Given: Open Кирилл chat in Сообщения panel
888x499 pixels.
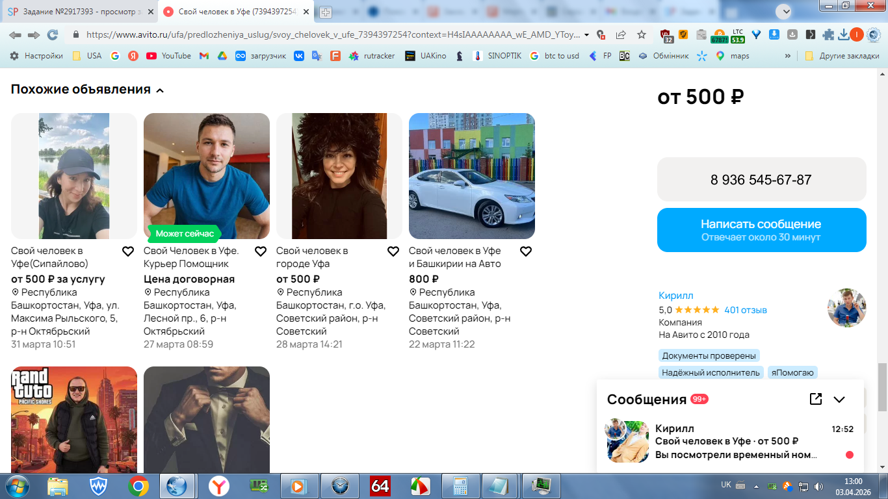Looking at the screenshot, I should point(730,441).
